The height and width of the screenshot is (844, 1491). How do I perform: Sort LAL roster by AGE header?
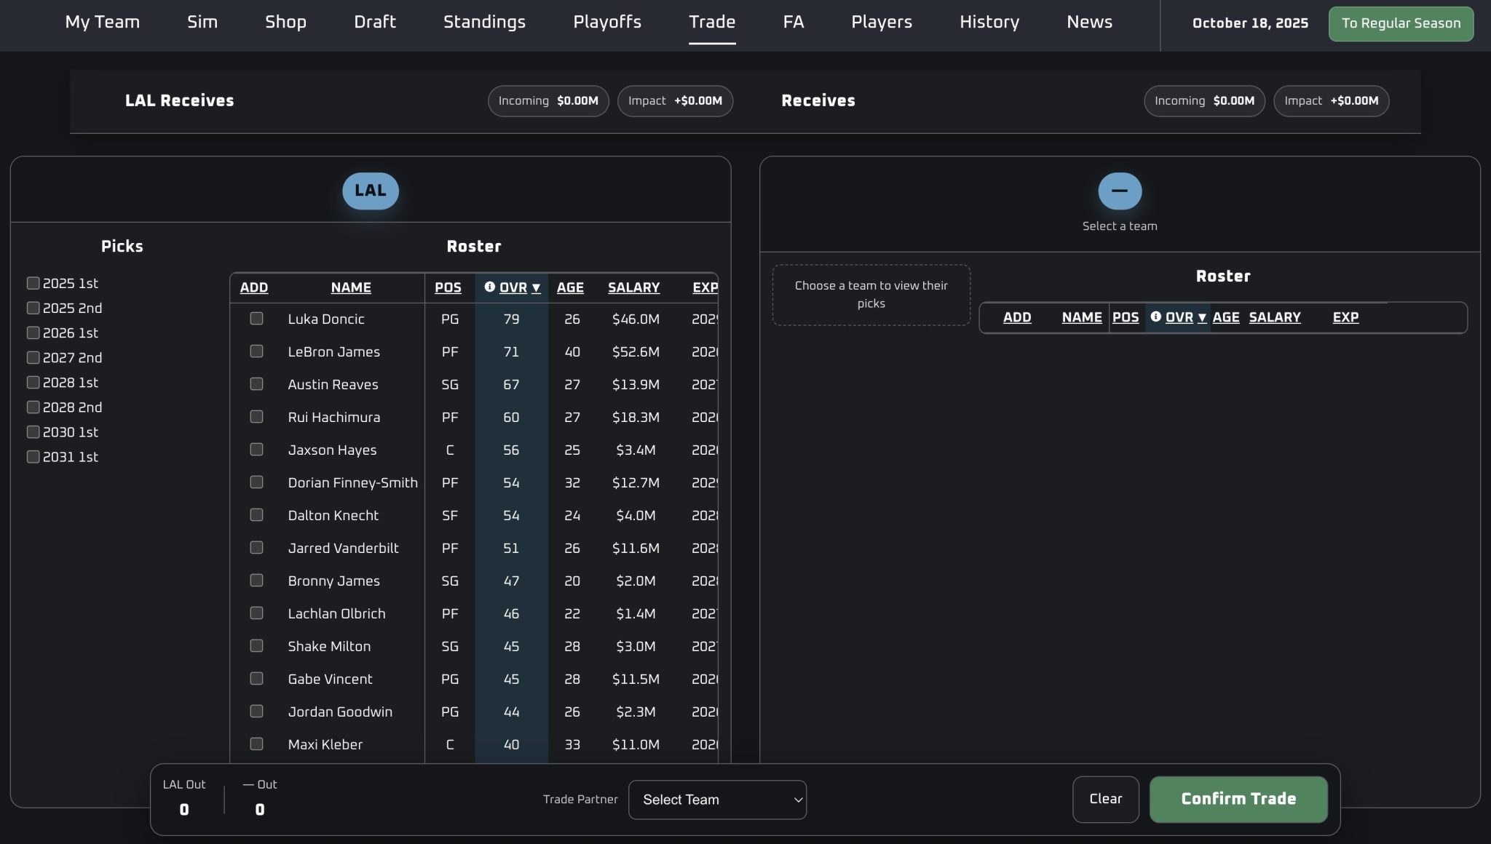coord(570,287)
